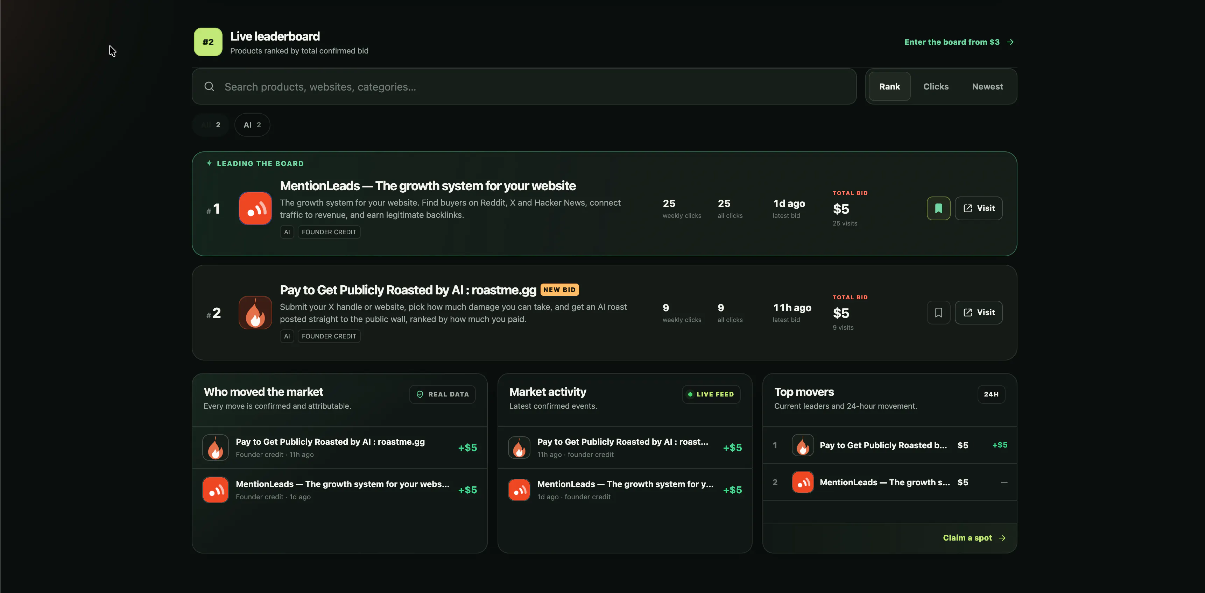Screen dimensions: 1205x593
Task: Click the FOUNDER CREDIT tag on the roastme.gg card
Action: click(x=329, y=336)
